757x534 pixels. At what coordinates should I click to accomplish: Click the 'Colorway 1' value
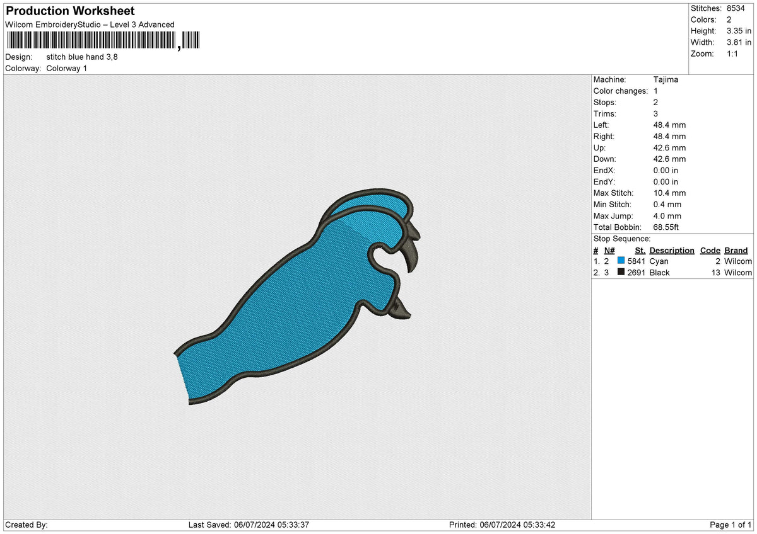coord(67,68)
